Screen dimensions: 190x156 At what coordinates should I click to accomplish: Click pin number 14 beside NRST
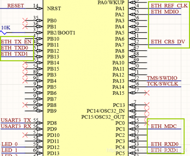(x=36, y=5)
